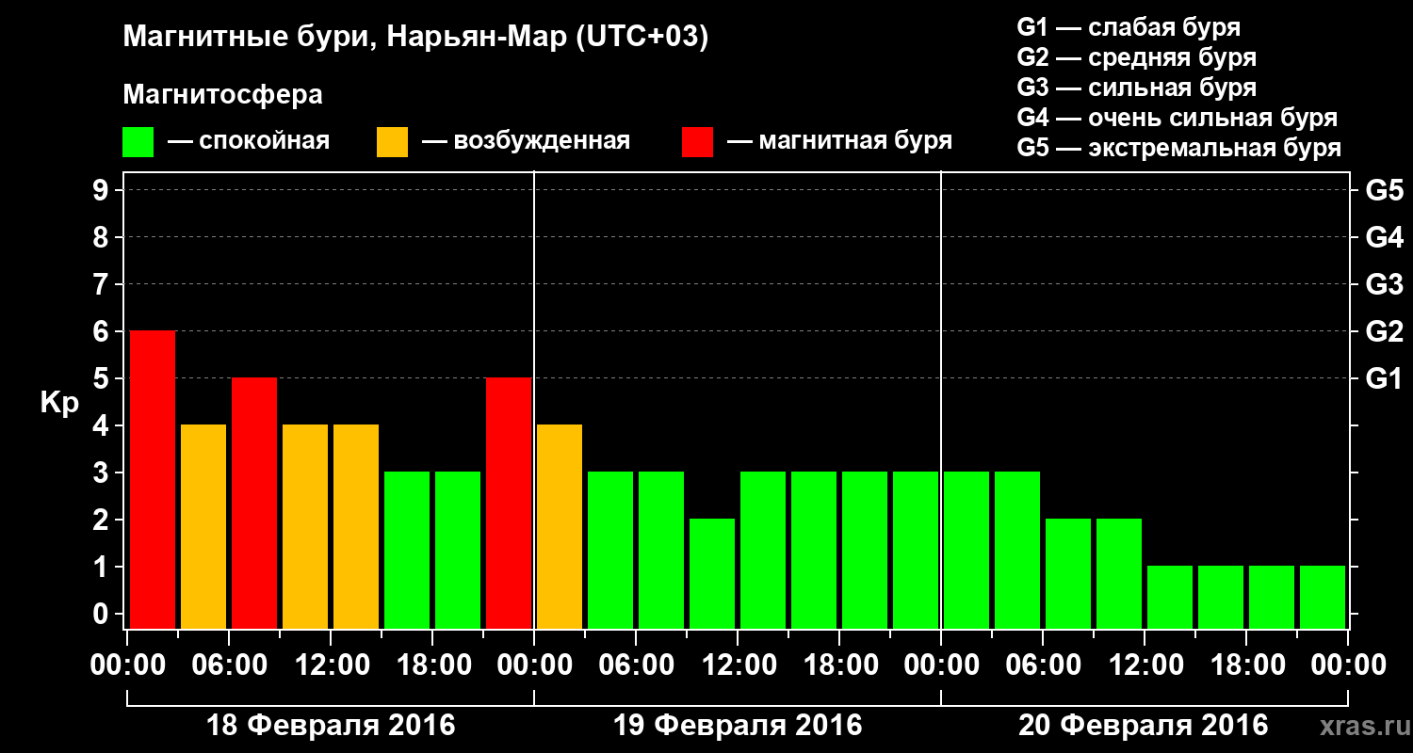This screenshot has width=1413, height=753.
Task: Click the '9' value on the Kp axis
Action: (x=103, y=191)
